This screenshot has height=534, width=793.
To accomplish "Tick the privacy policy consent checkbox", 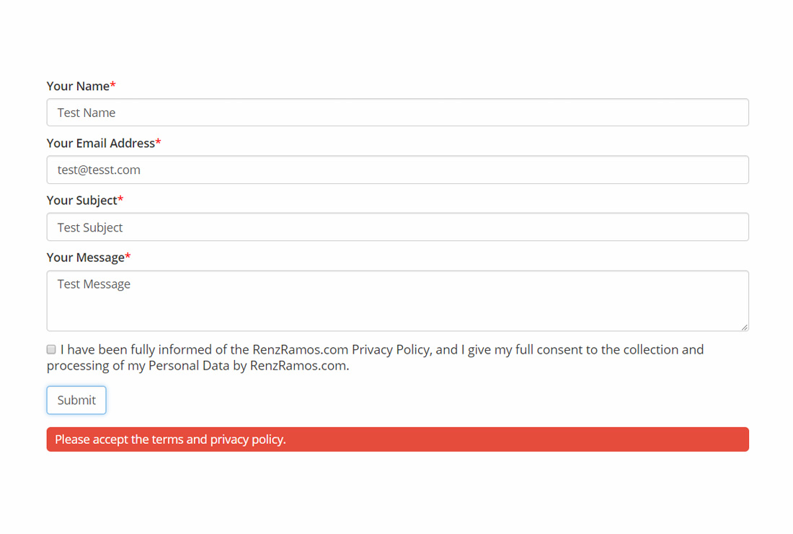I will (51, 349).
